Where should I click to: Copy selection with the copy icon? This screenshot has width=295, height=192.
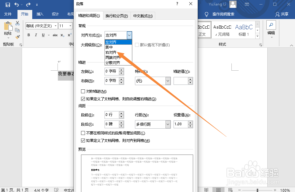point(17,30)
